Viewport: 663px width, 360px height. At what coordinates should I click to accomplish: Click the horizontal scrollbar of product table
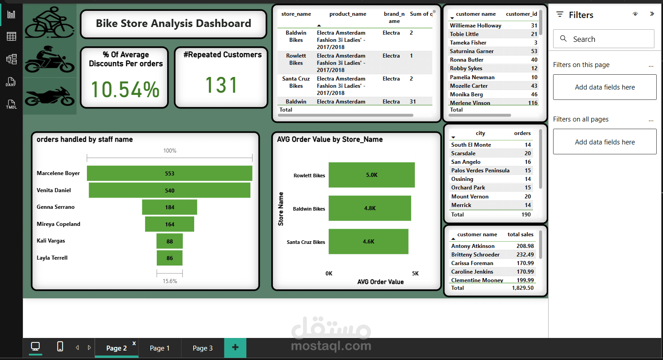(345, 115)
